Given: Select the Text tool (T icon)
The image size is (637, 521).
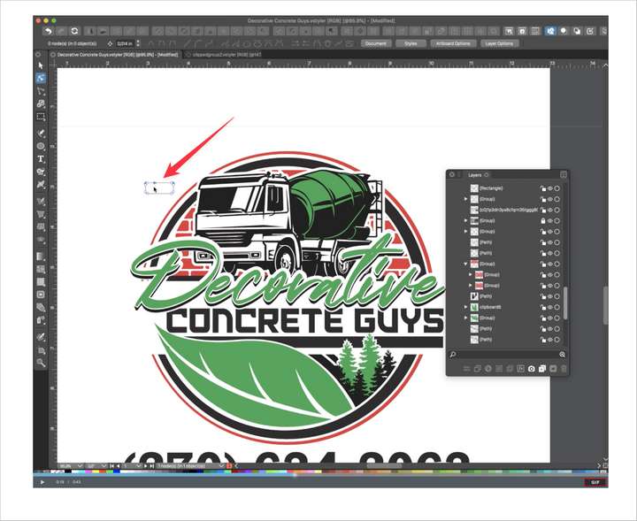Looking at the screenshot, I should point(41,159).
